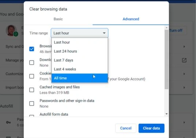The height and width of the screenshot is (138, 196).
Task: Click the Import bookmarks row arrow
Action: coord(184,87)
